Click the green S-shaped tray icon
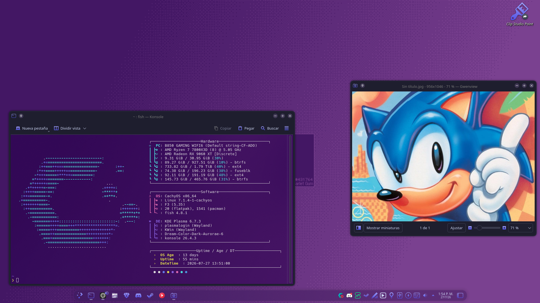540x303 pixels. pyautogui.click(x=358, y=295)
